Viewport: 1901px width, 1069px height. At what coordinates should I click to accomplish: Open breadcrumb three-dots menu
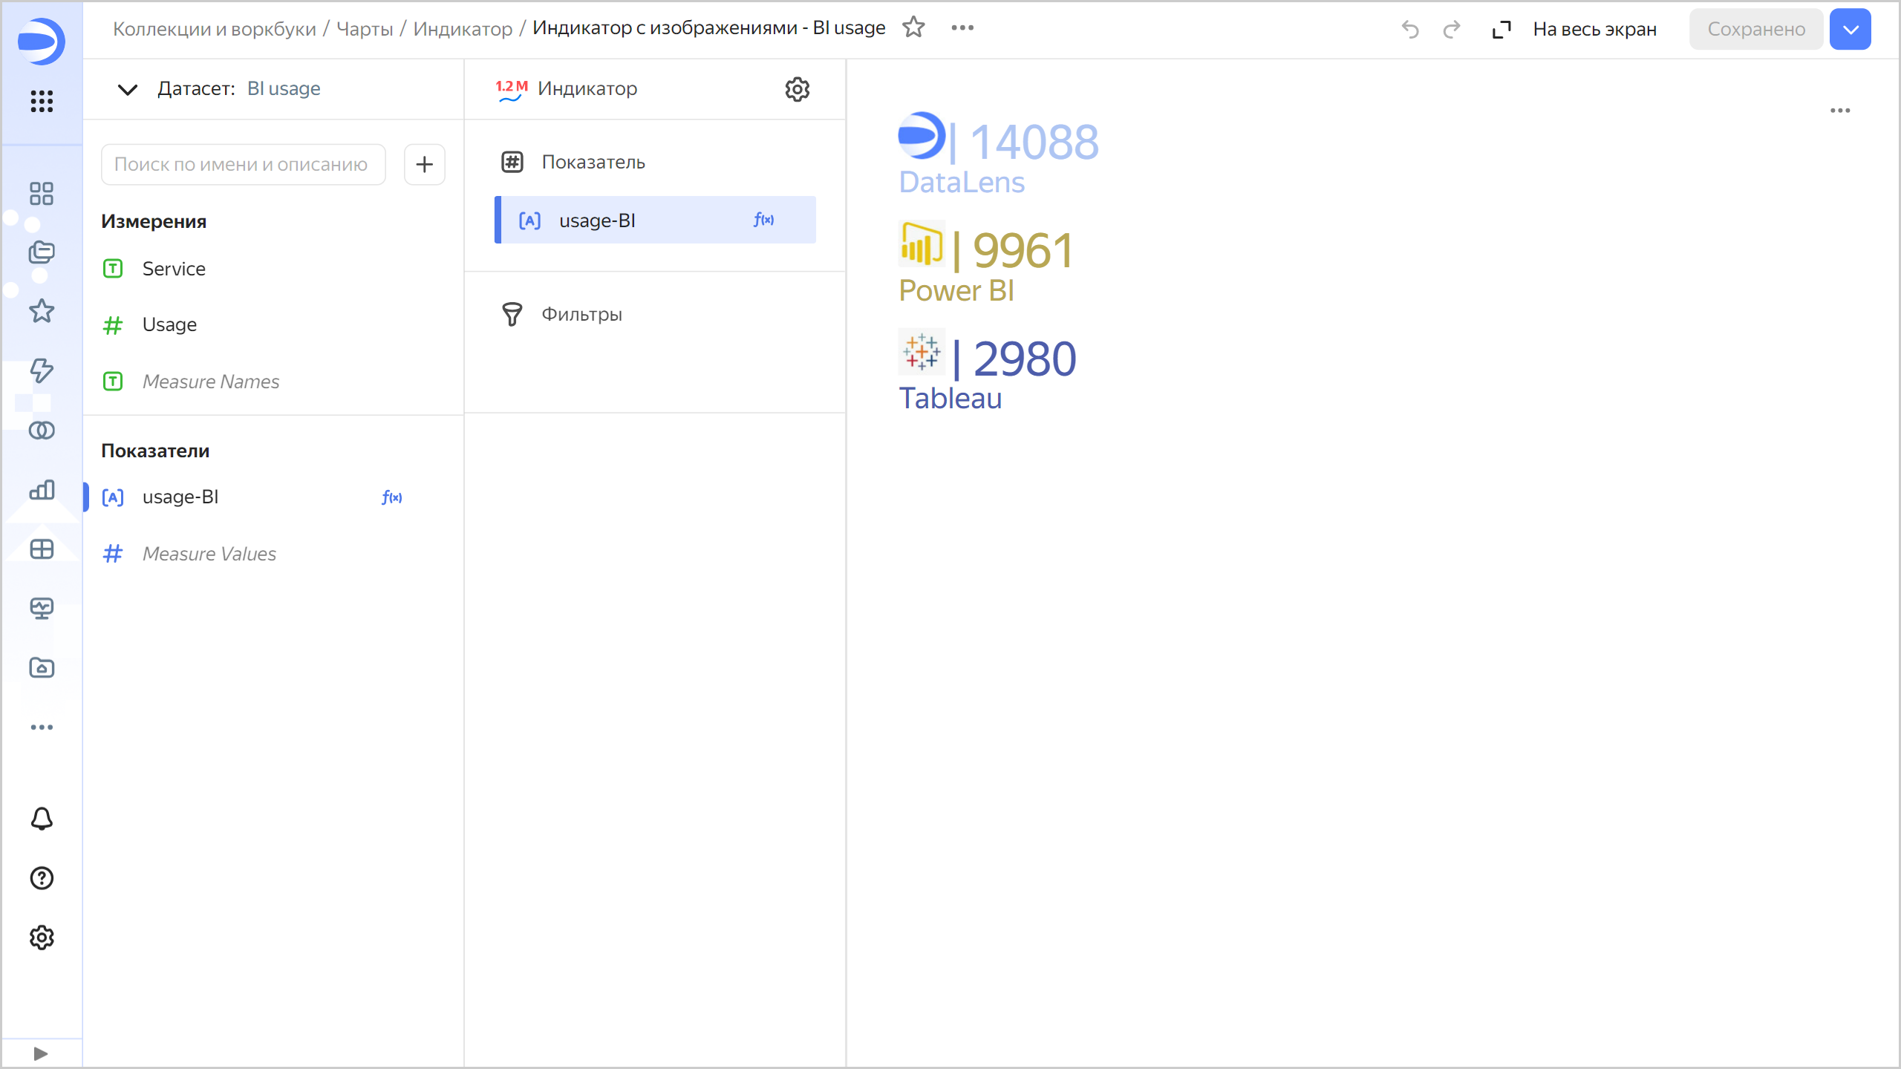[962, 27]
